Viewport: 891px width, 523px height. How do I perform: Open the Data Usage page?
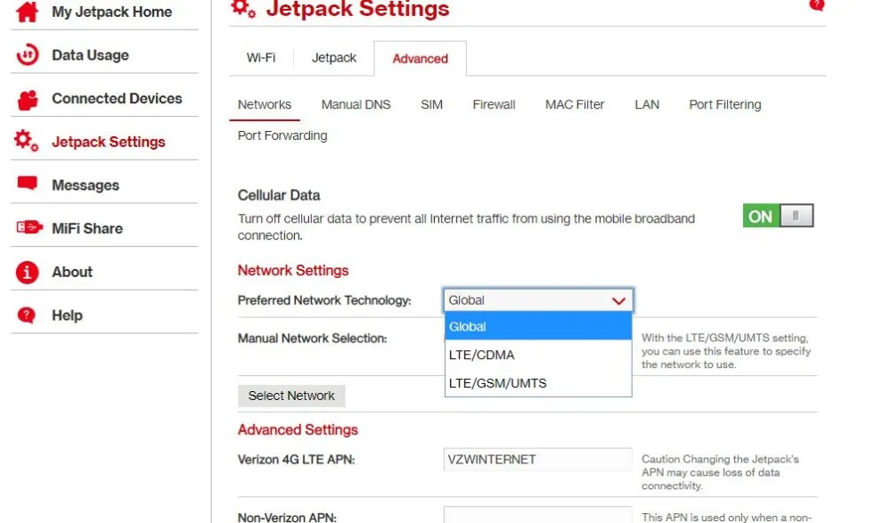point(90,55)
